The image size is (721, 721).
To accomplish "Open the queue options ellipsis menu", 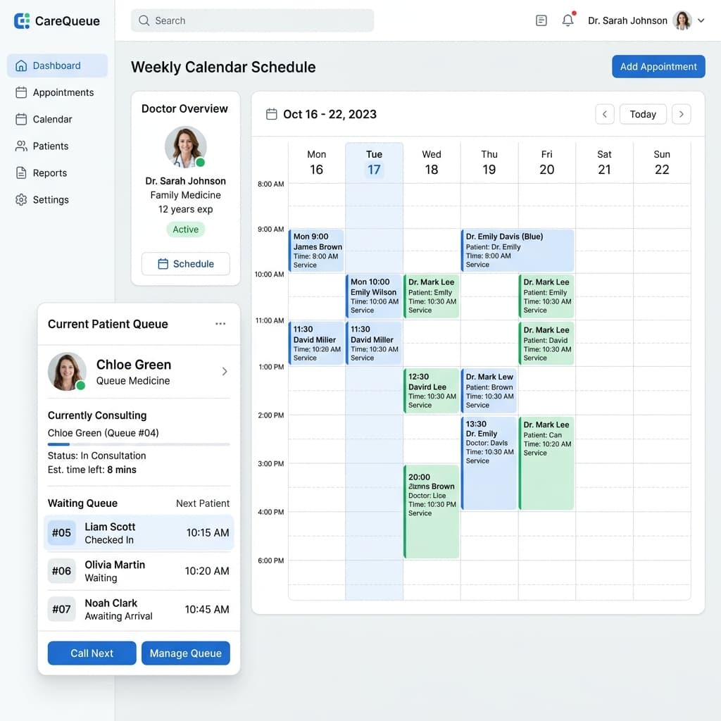I will point(220,324).
